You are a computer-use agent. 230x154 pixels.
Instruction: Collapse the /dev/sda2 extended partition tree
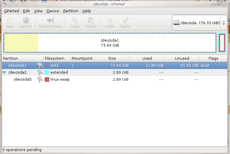[x=4, y=72]
